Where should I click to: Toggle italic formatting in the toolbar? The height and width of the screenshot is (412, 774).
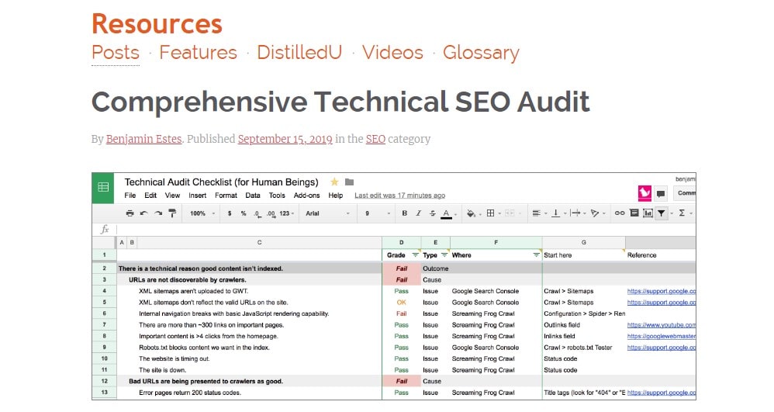[x=418, y=213]
